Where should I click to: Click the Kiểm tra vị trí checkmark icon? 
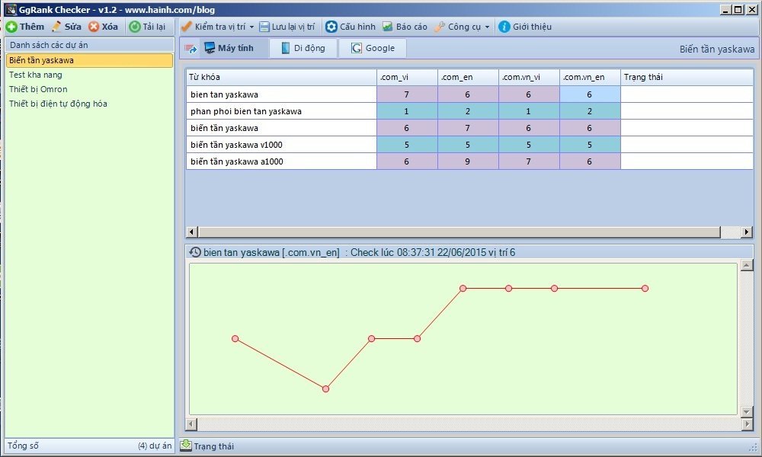pyautogui.click(x=186, y=27)
